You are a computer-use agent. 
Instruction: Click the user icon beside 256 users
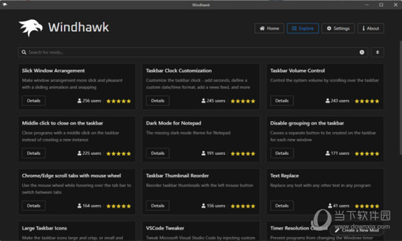pos(80,101)
